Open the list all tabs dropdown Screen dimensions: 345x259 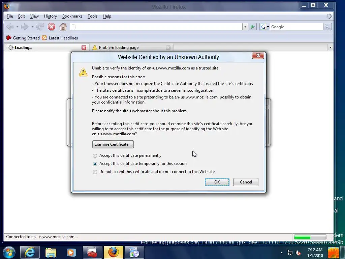click(330, 47)
